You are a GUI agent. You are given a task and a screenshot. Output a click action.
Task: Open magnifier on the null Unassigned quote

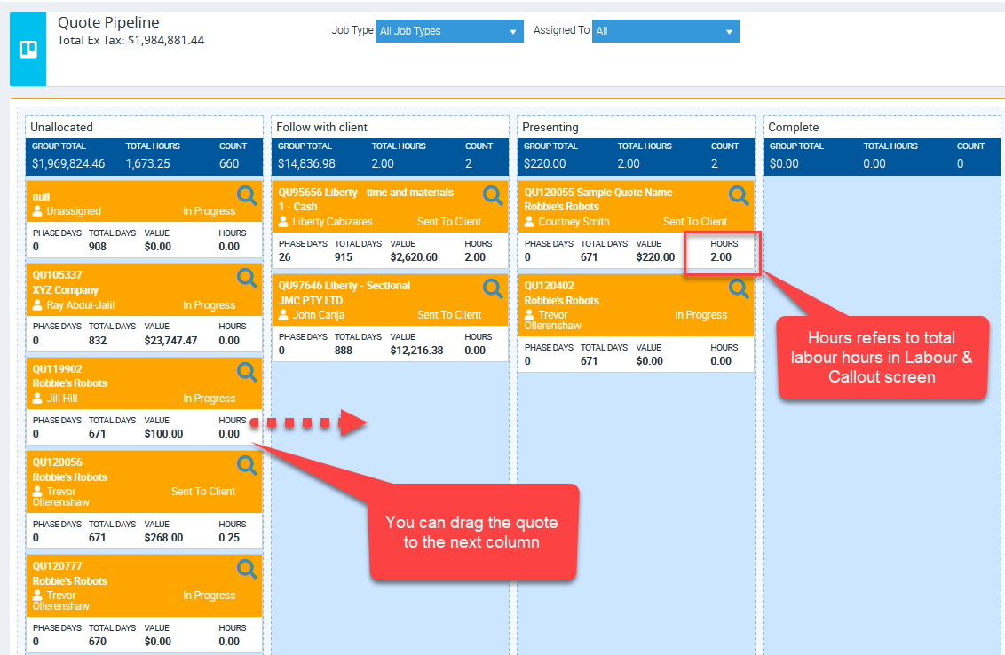click(x=247, y=194)
